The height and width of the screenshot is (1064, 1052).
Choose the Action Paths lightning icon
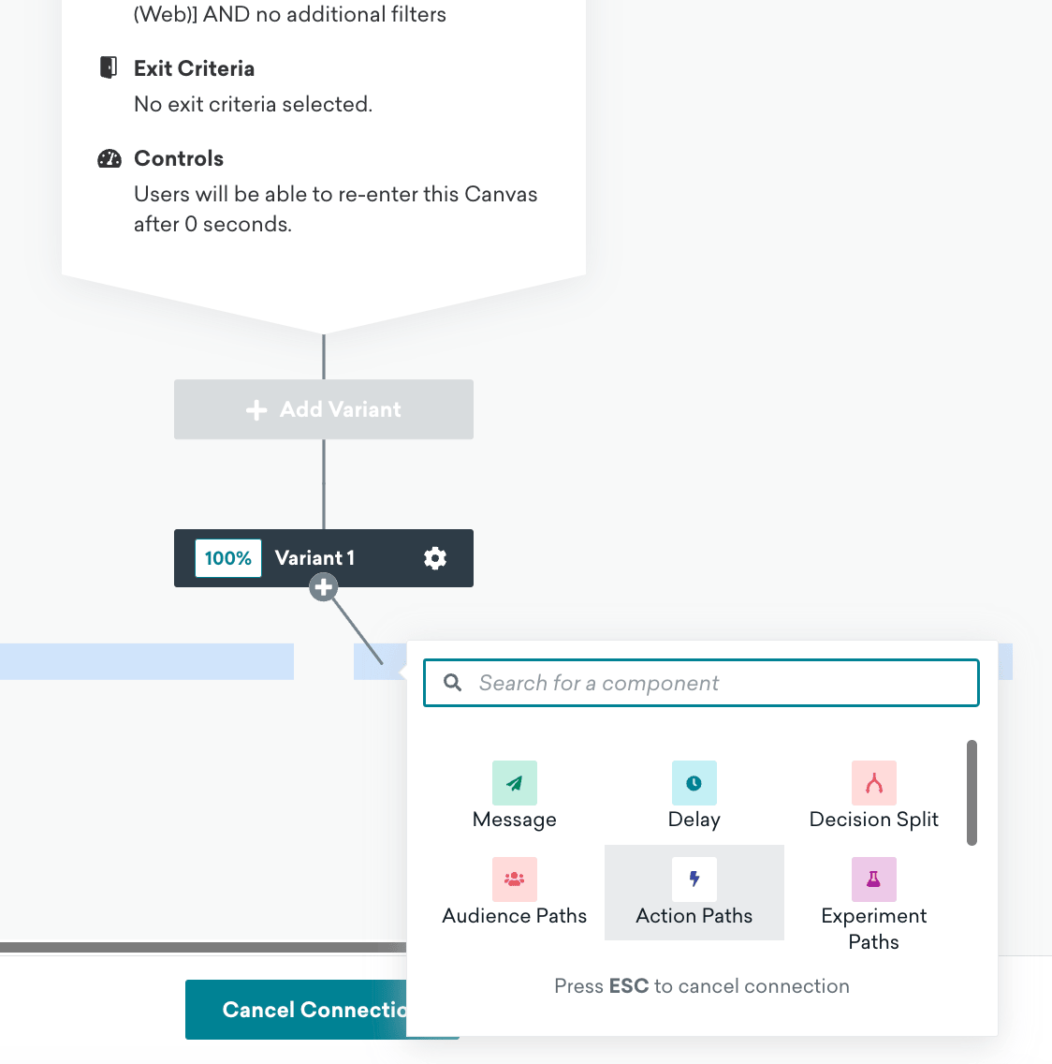click(x=694, y=879)
